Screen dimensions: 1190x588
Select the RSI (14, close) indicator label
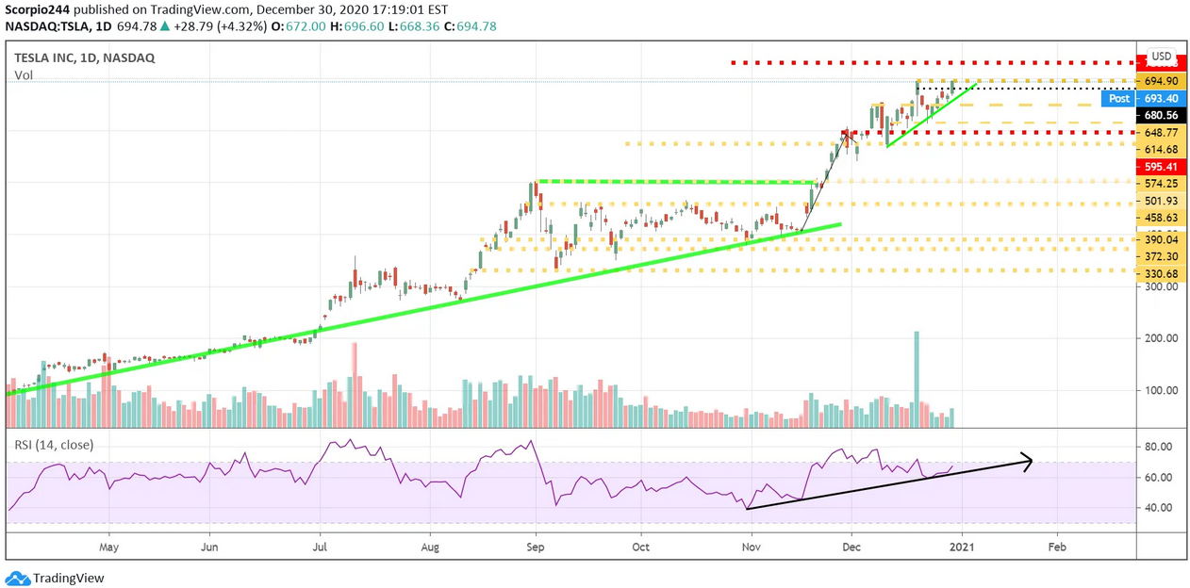[x=53, y=445]
